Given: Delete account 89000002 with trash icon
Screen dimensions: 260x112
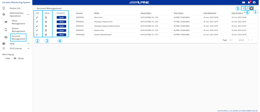Looking at the screenshot, I should [46, 26].
